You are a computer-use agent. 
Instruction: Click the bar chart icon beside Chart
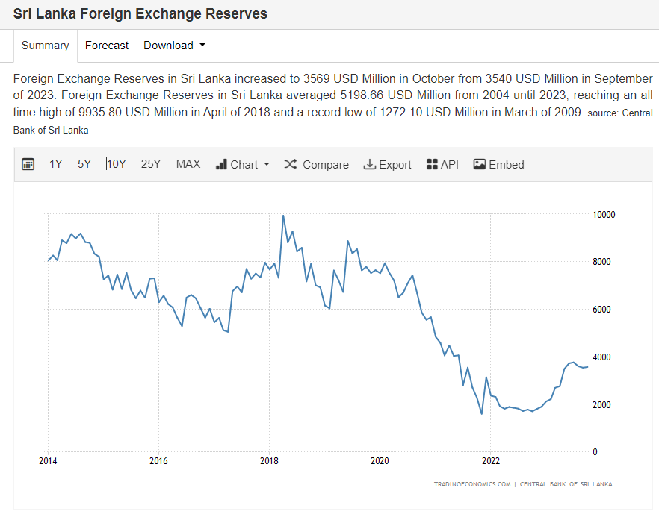click(221, 164)
